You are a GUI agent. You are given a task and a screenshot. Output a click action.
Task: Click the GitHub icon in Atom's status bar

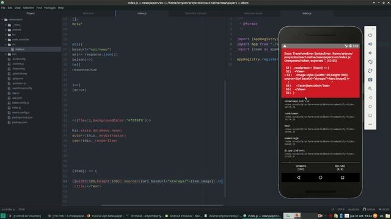364,209
